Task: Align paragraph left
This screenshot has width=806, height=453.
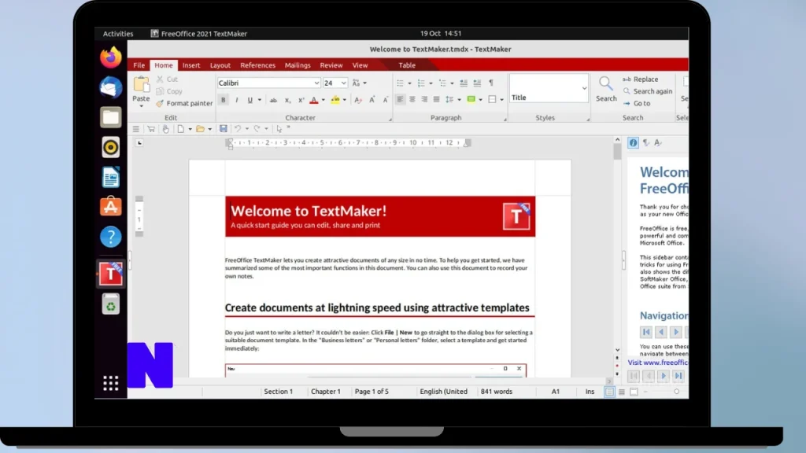Action: 400,99
